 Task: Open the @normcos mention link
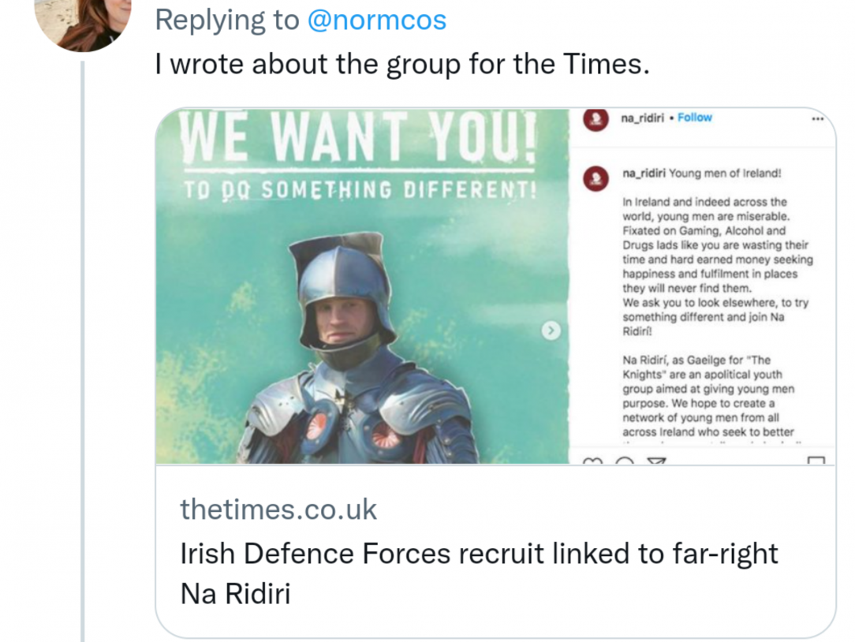point(376,20)
